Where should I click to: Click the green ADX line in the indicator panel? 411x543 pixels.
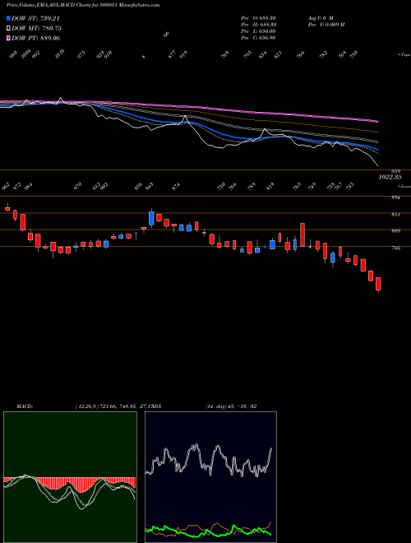(x=208, y=533)
